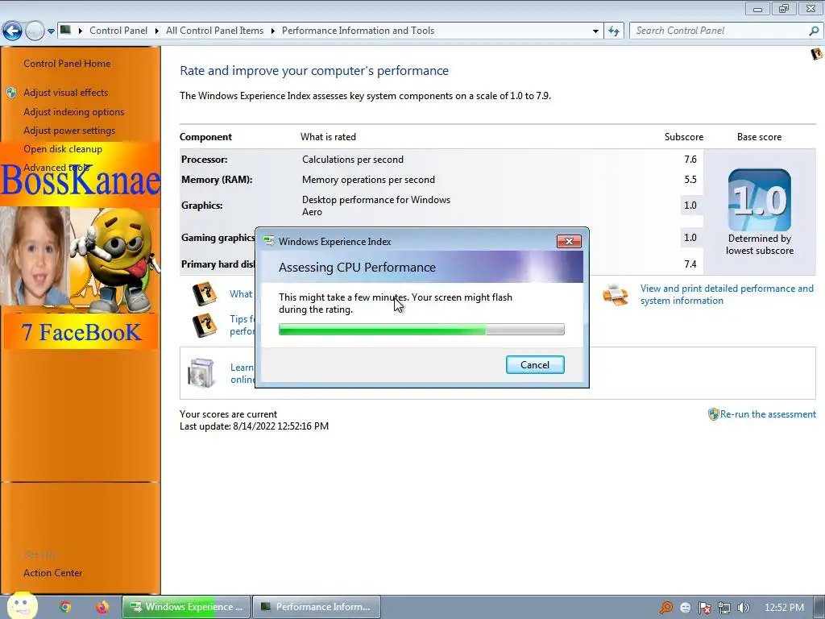Open Action Center link in sidebar
The height and width of the screenshot is (619, 825).
point(52,573)
